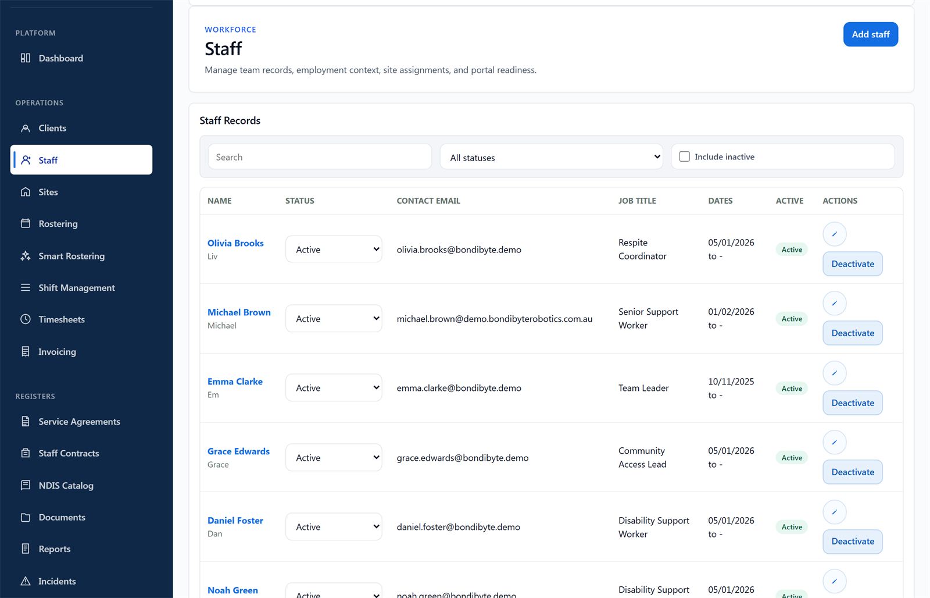Open status dropdown for Daniel Foster
930x598 pixels.
pyautogui.click(x=334, y=526)
